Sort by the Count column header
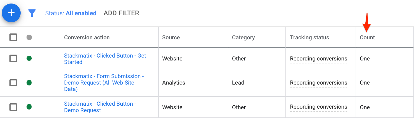414x118 pixels. (367, 37)
